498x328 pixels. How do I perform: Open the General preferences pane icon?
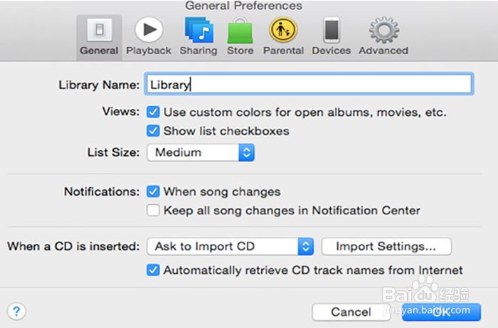(x=99, y=31)
